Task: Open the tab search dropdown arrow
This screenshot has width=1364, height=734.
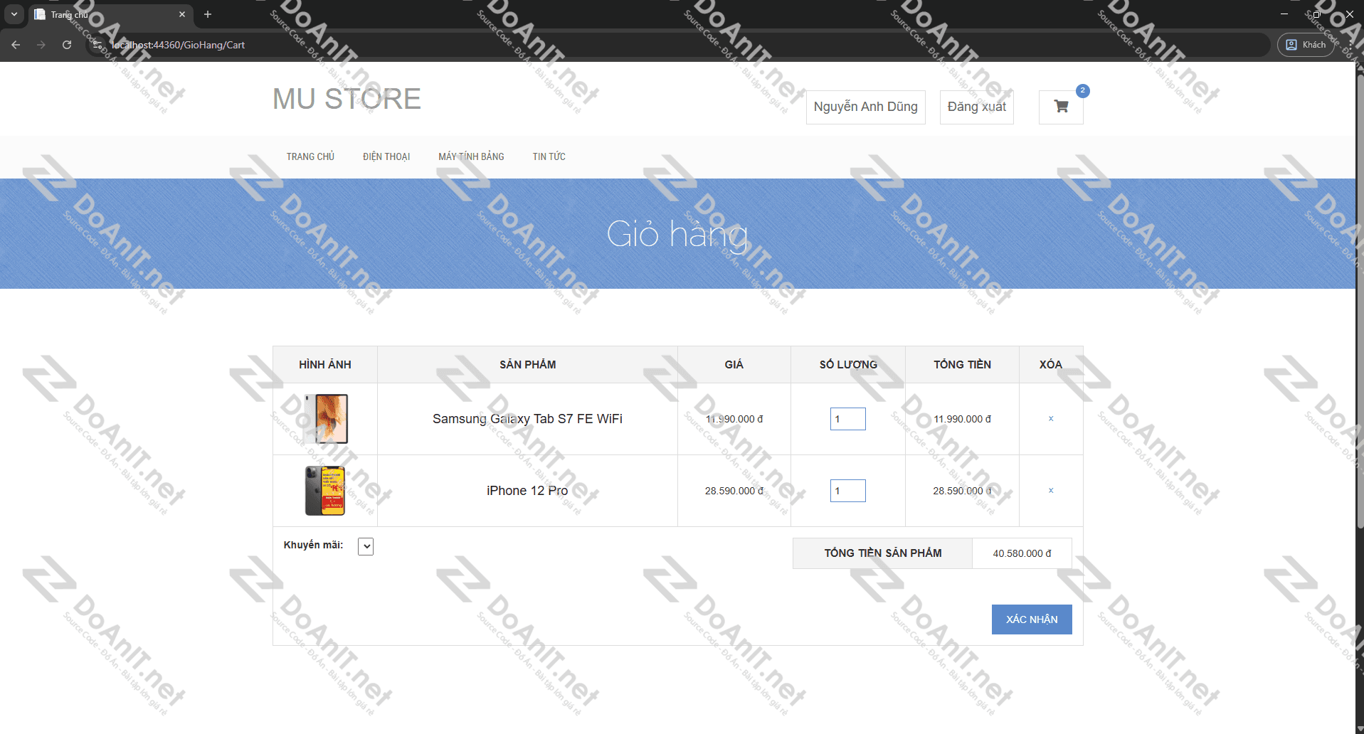Action: pyautogui.click(x=14, y=14)
